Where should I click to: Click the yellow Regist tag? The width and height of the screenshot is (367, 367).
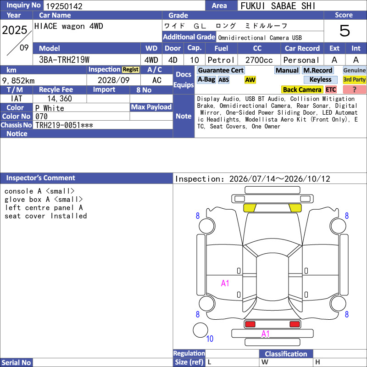(131, 70)
